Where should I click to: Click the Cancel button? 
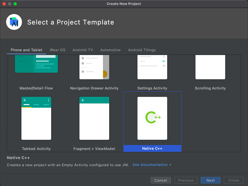pyautogui.click(x=161, y=180)
